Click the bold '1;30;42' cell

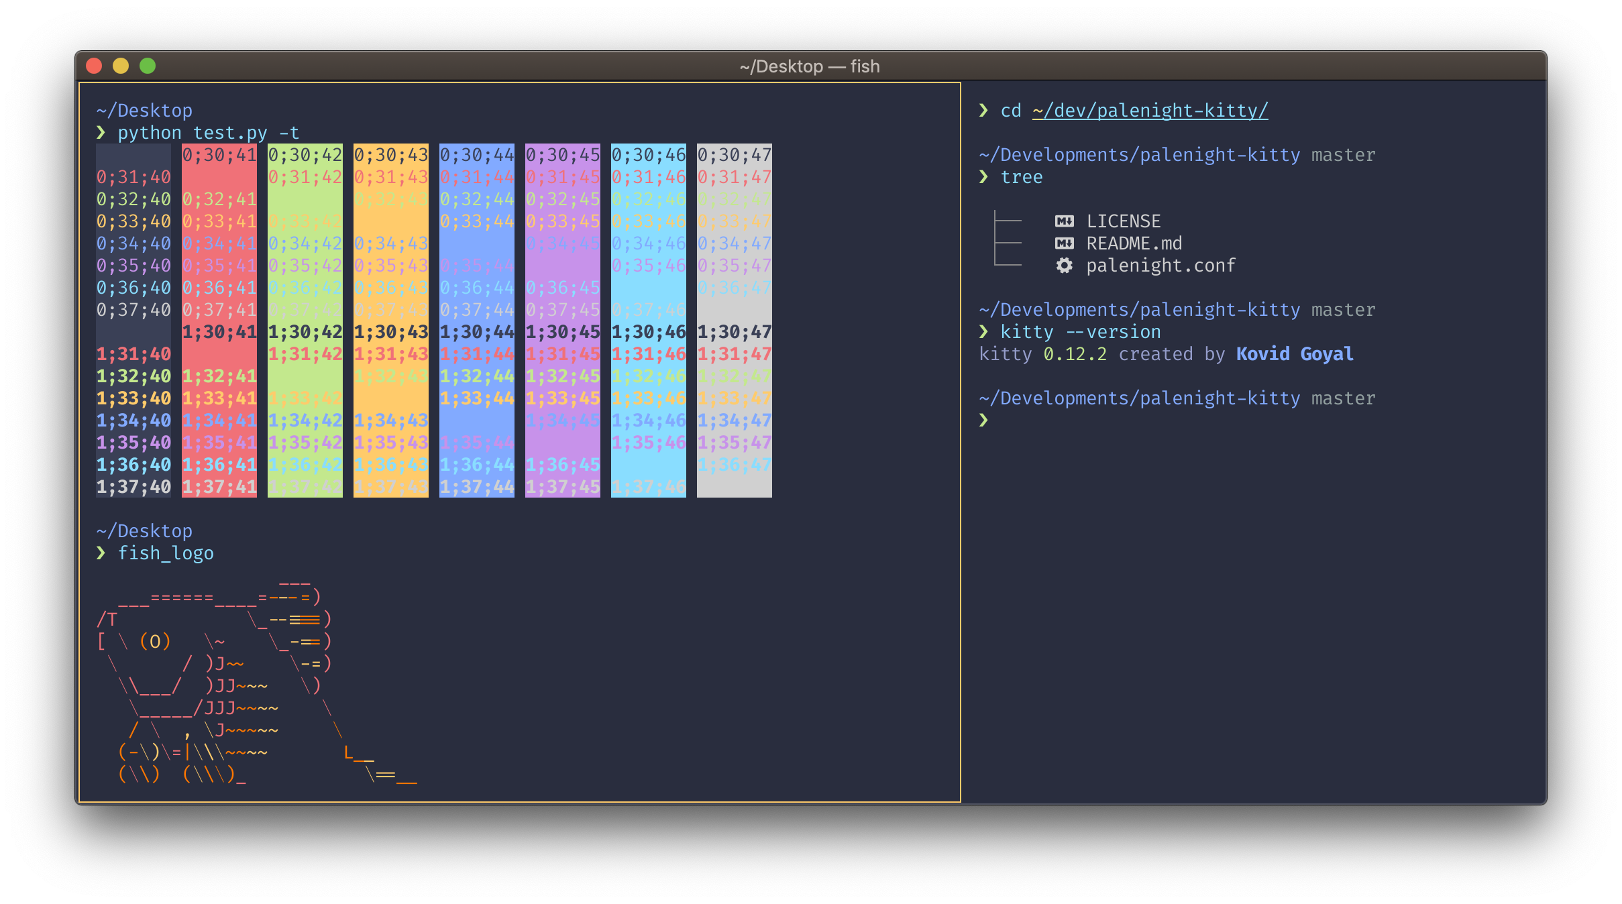[x=305, y=332]
